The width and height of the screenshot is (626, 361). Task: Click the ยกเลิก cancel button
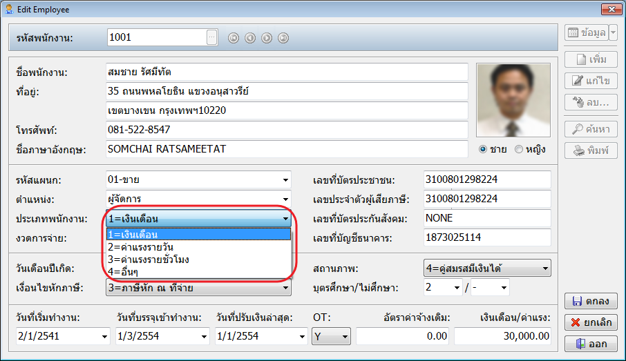591,322
